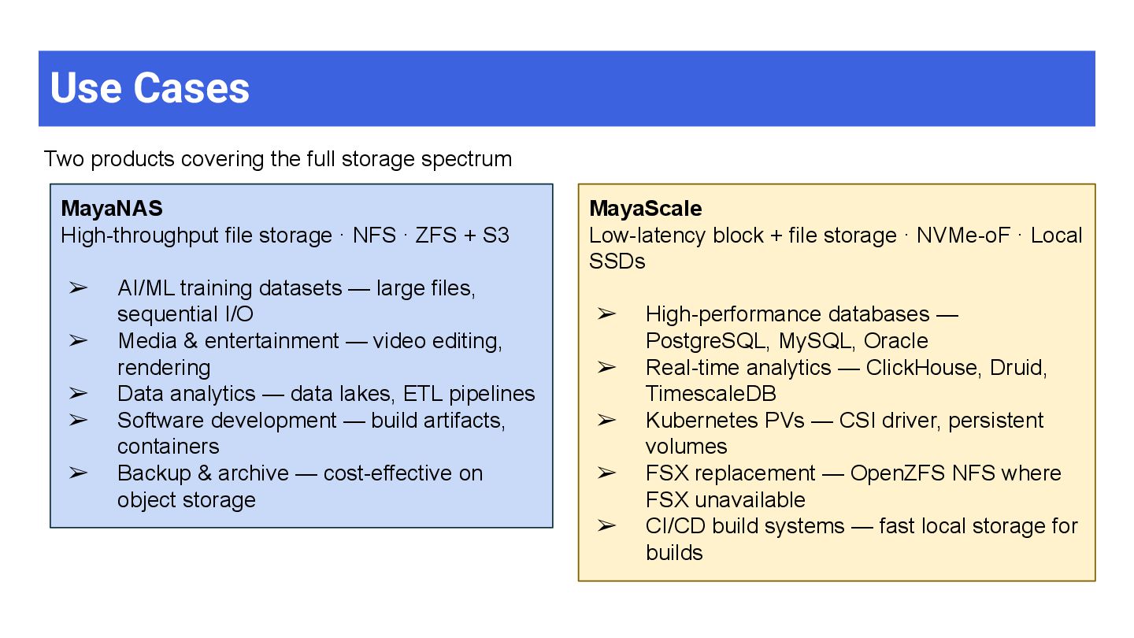The height and width of the screenshot is (638, 1134).
Task: Click the arrow bullet before High-performance databases
Action: point(606,314)
